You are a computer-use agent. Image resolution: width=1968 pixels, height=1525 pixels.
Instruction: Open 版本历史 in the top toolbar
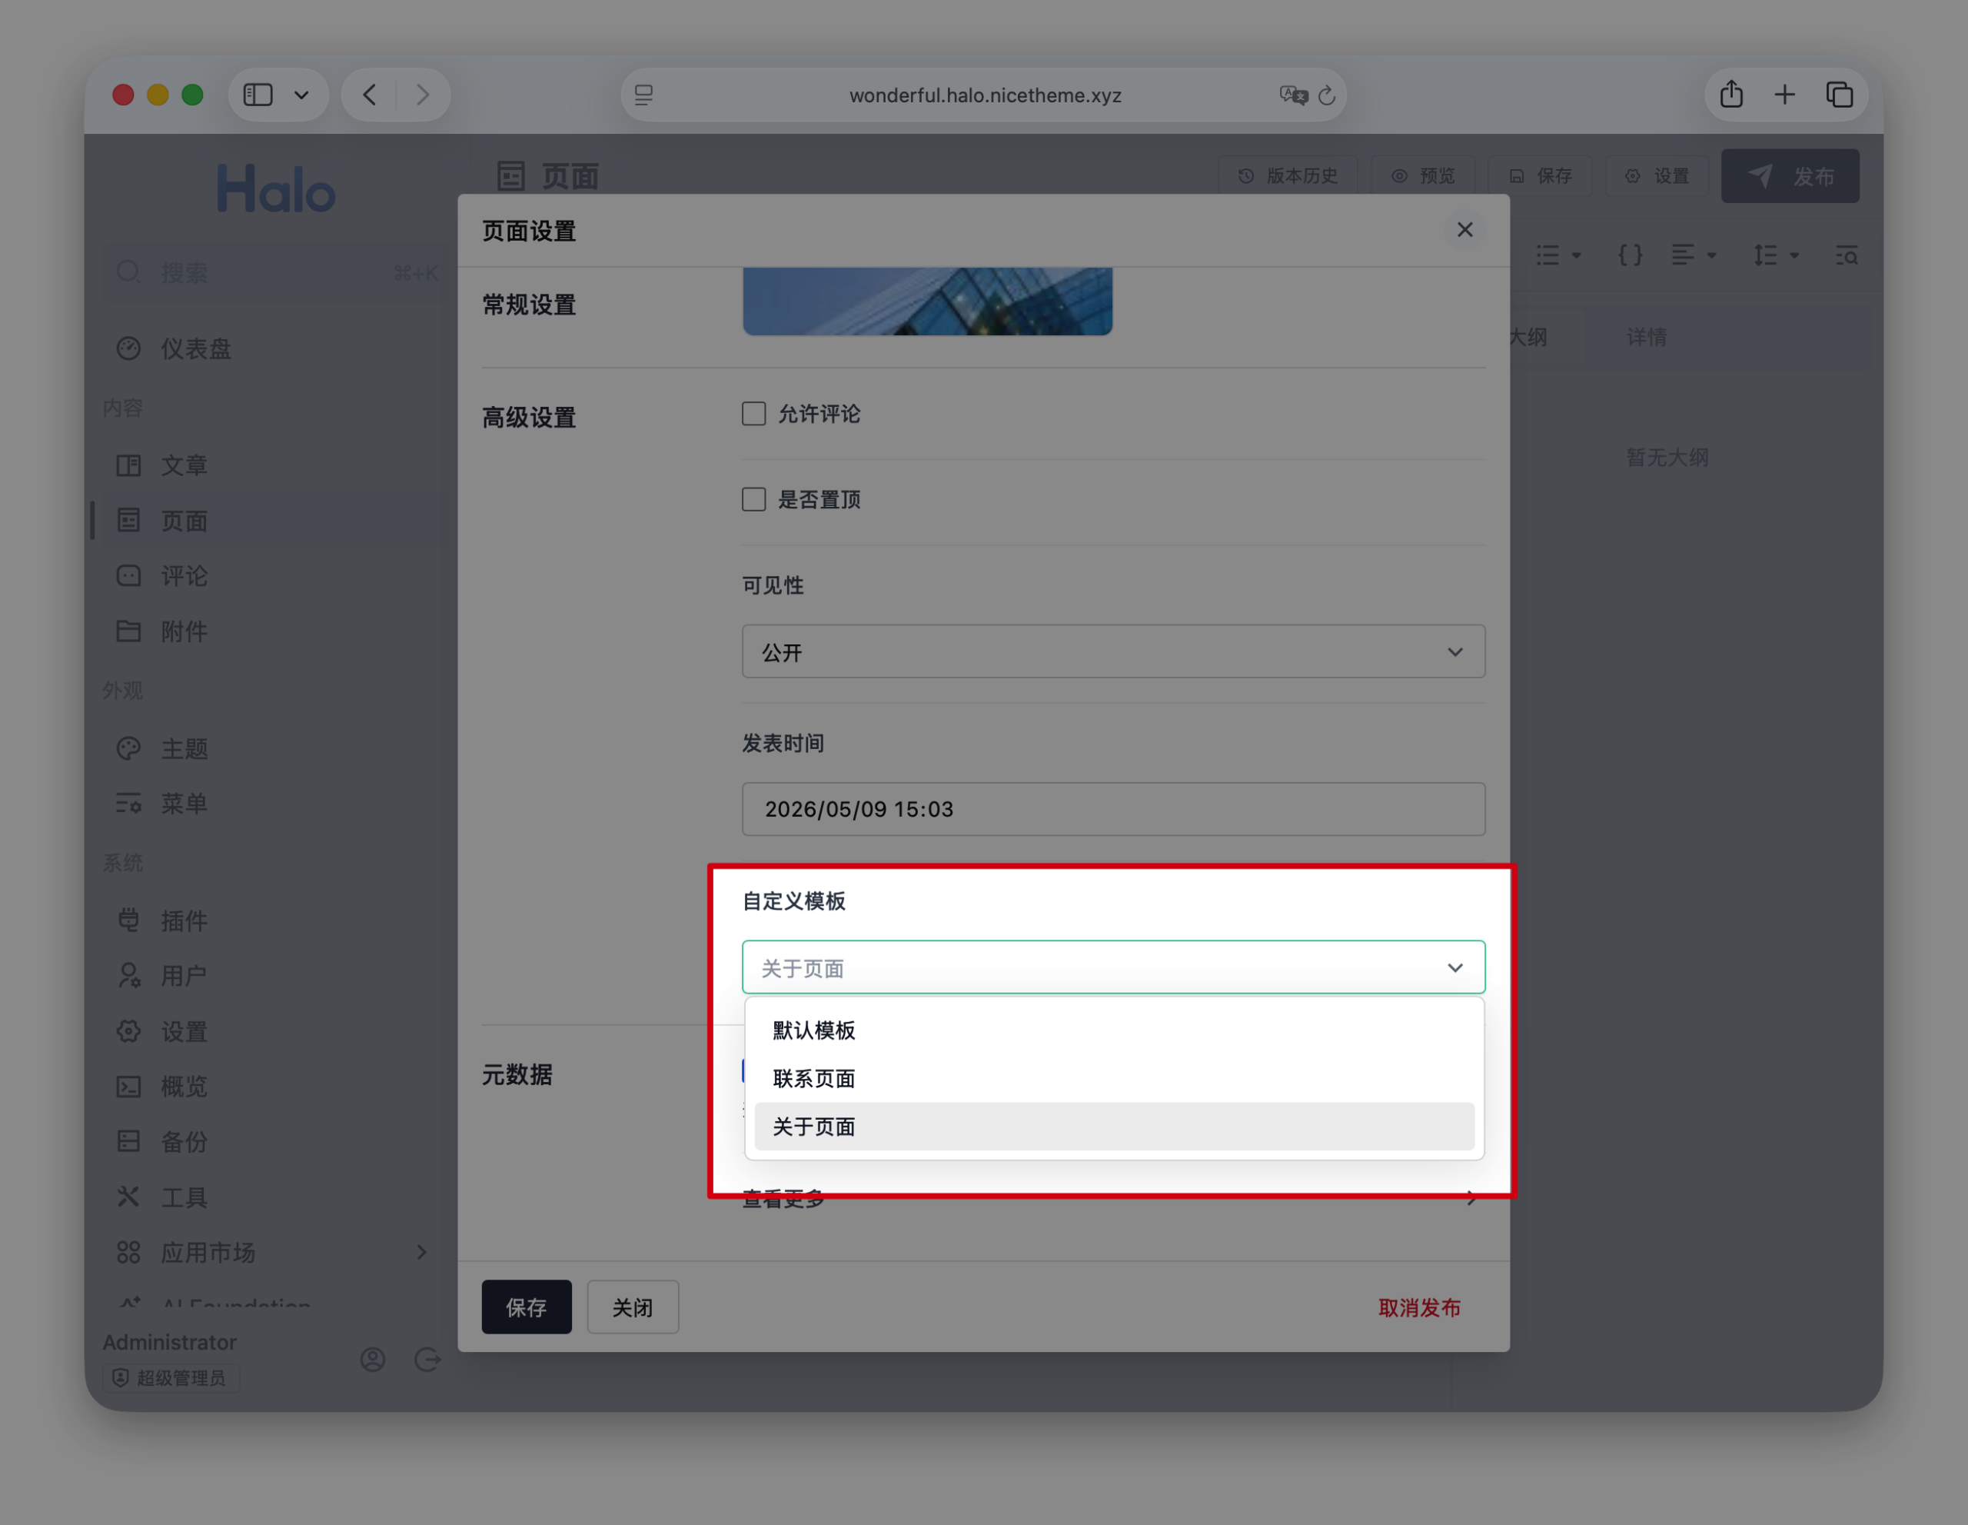(1288, 176)
